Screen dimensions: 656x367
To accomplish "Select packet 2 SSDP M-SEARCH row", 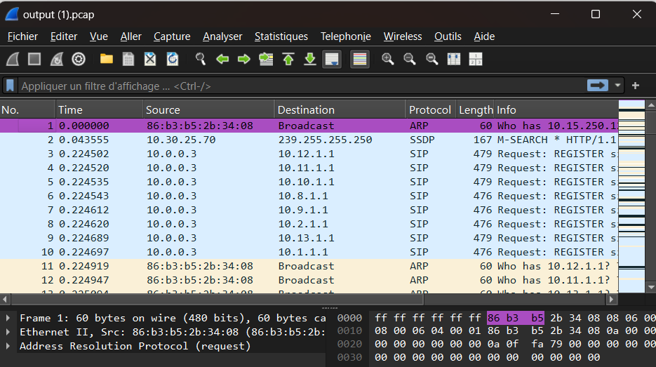I will 309,140.
